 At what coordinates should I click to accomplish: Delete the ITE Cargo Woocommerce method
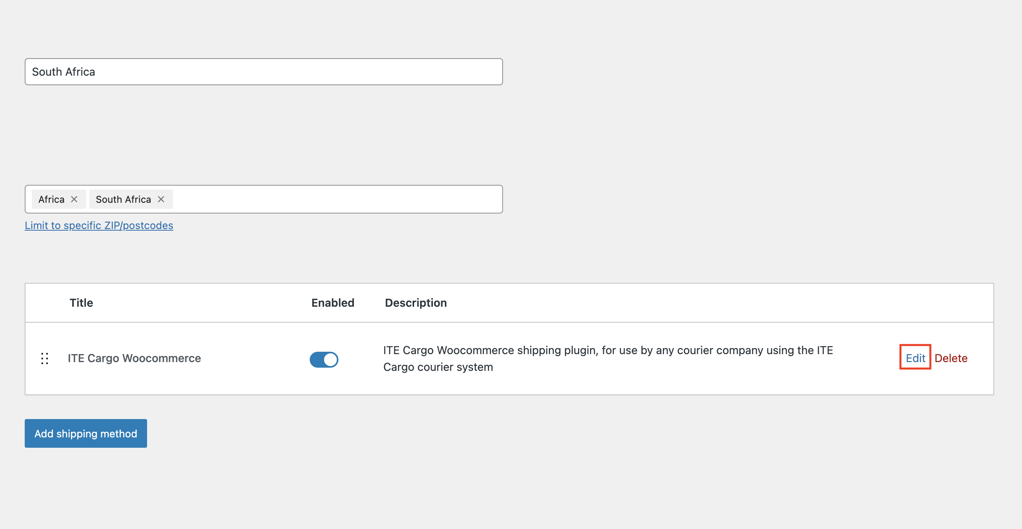point(951,358)
